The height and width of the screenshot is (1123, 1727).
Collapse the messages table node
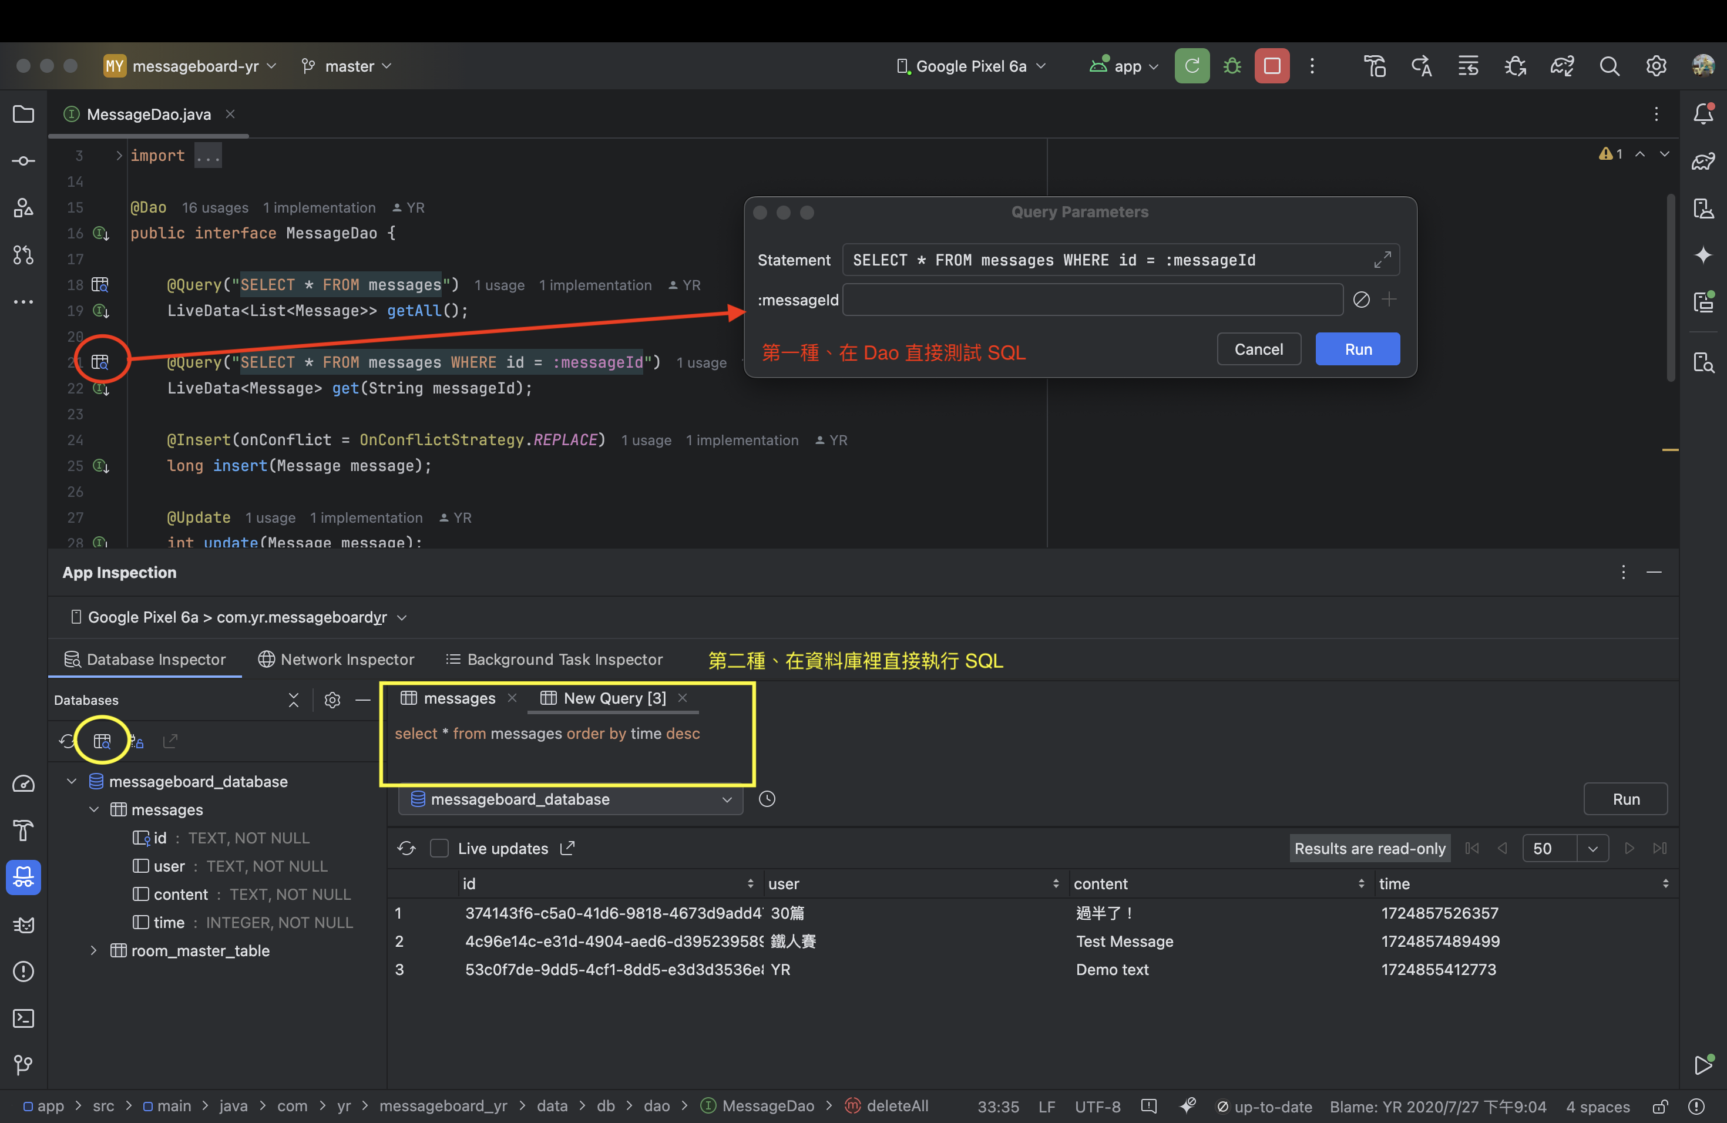(x=93, y=809)
